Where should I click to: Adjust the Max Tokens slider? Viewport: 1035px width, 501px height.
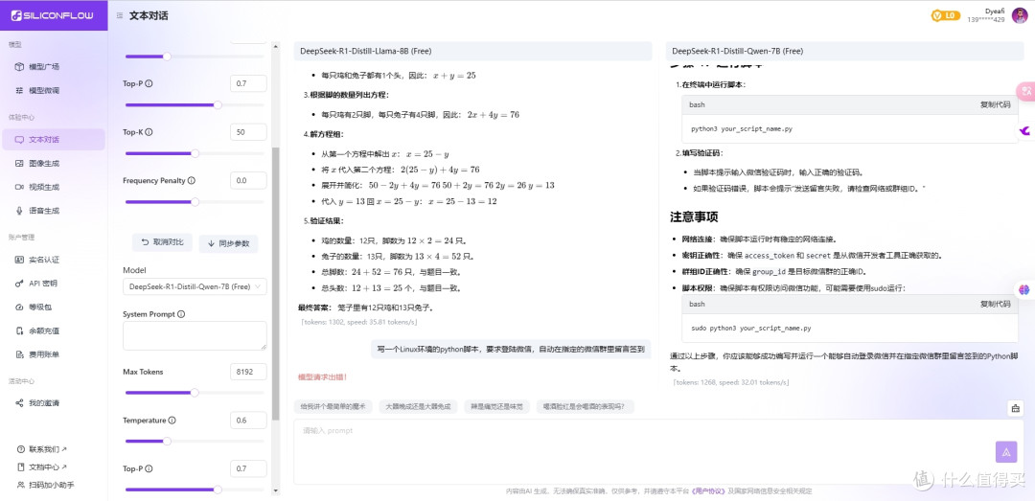click(x=195, y=393)
